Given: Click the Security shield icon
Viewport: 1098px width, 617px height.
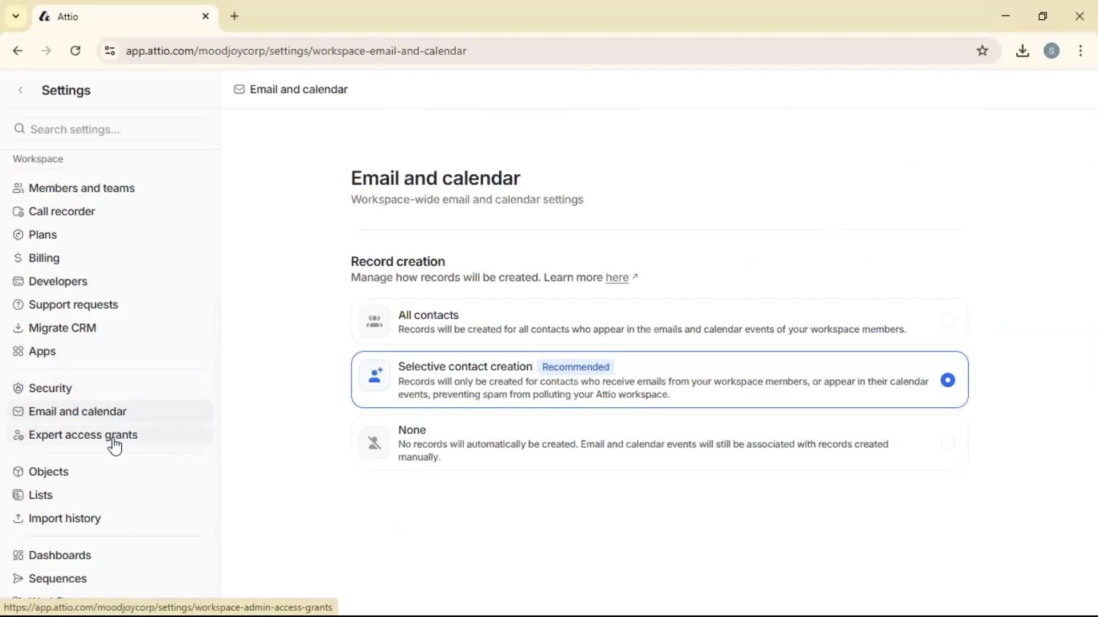Looking at the screenshot, I should pyautogui.click(x=18, y=388).
